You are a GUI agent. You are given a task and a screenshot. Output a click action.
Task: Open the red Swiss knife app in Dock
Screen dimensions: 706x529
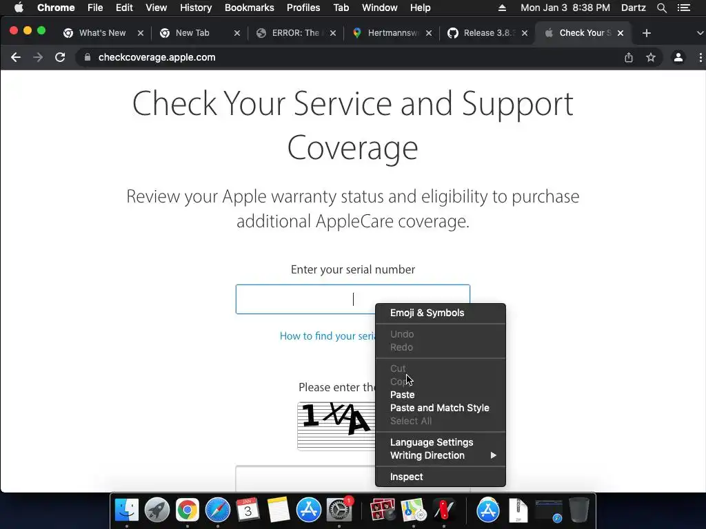coord(444,510)
